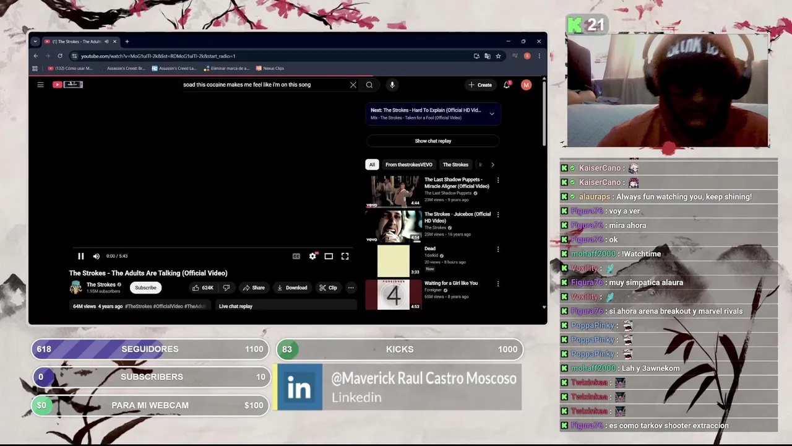The image size is (792, 446).
Task: Clear the search box with the X
Action: [353, 85]
